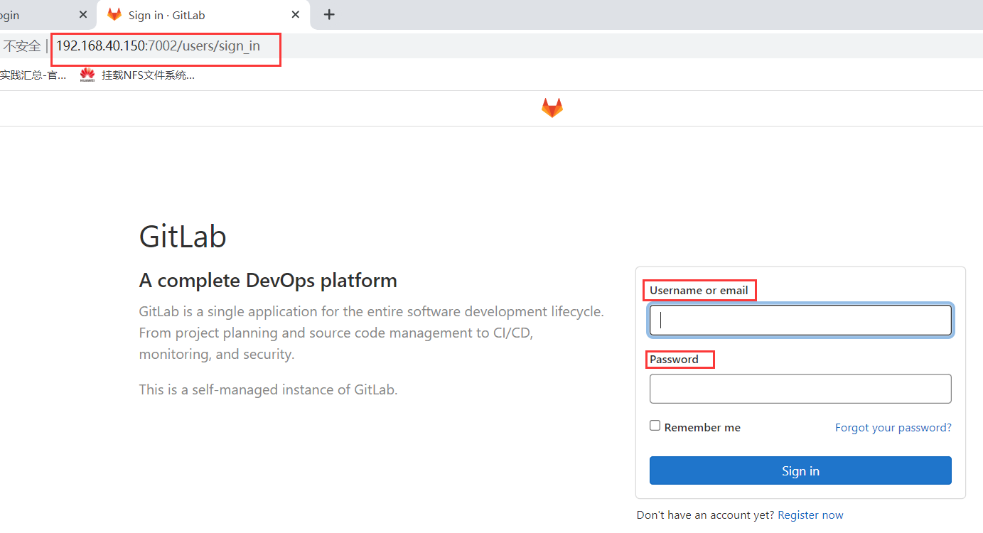Image resolution: width=983 pixels, height=533 pixels.
Task: Click 'This is a self-managed instance' text
Action: click(268, 389)
